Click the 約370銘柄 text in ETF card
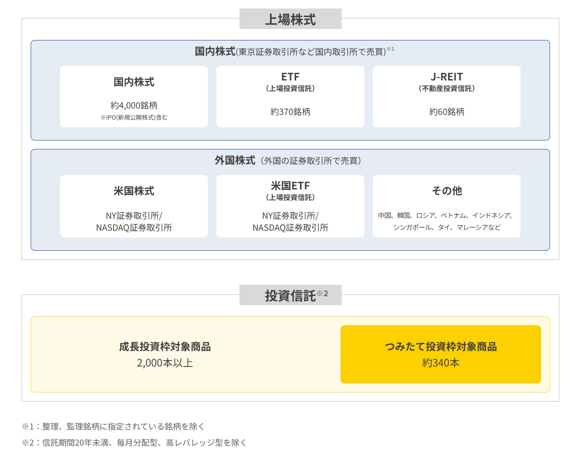 290,112
